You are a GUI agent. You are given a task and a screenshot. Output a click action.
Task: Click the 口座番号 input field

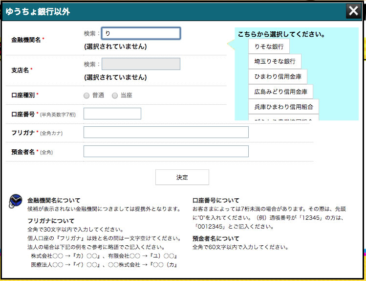pos(112,114)
